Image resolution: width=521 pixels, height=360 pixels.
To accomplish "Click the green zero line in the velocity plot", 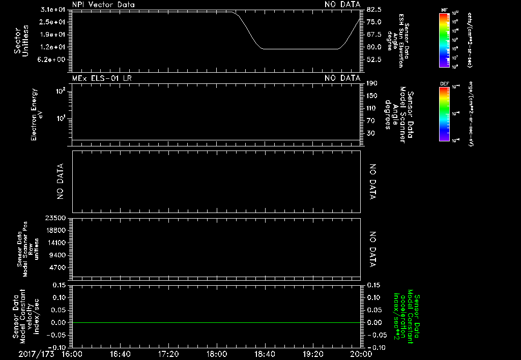I will 216,322.
